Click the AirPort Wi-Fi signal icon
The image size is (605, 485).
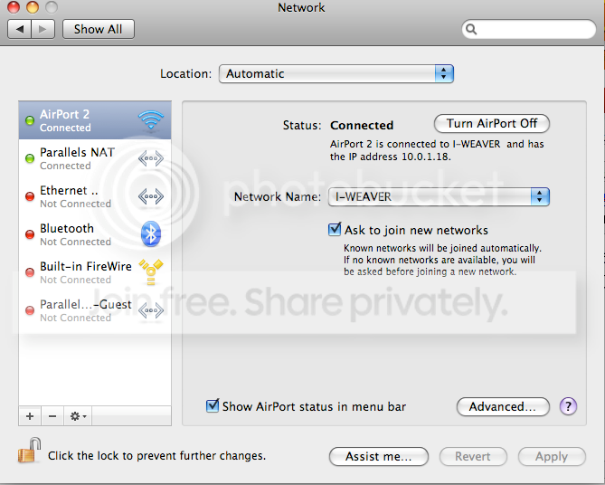coord(151,120)
